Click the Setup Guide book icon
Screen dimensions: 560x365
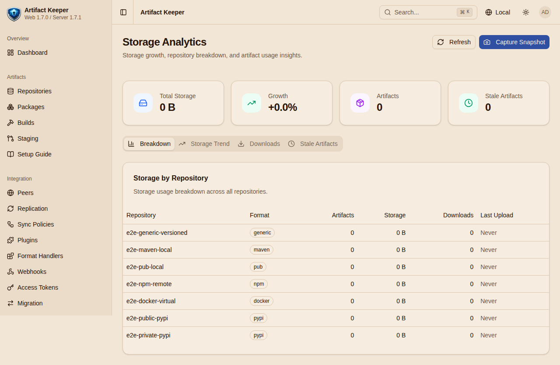pos(10,154)
